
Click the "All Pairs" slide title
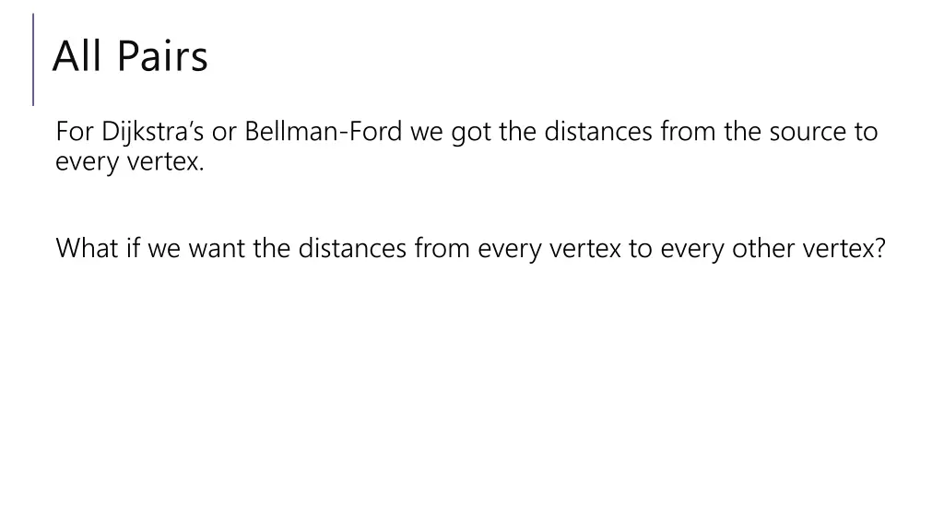(x=130, y=57)
